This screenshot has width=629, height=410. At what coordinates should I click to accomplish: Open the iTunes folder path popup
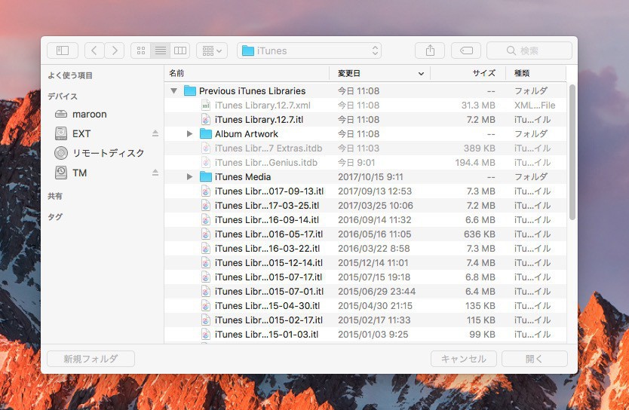coord(309,50)
